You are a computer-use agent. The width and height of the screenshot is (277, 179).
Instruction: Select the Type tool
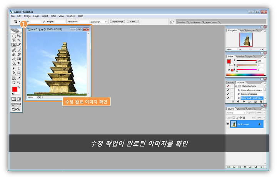[19, 69]
